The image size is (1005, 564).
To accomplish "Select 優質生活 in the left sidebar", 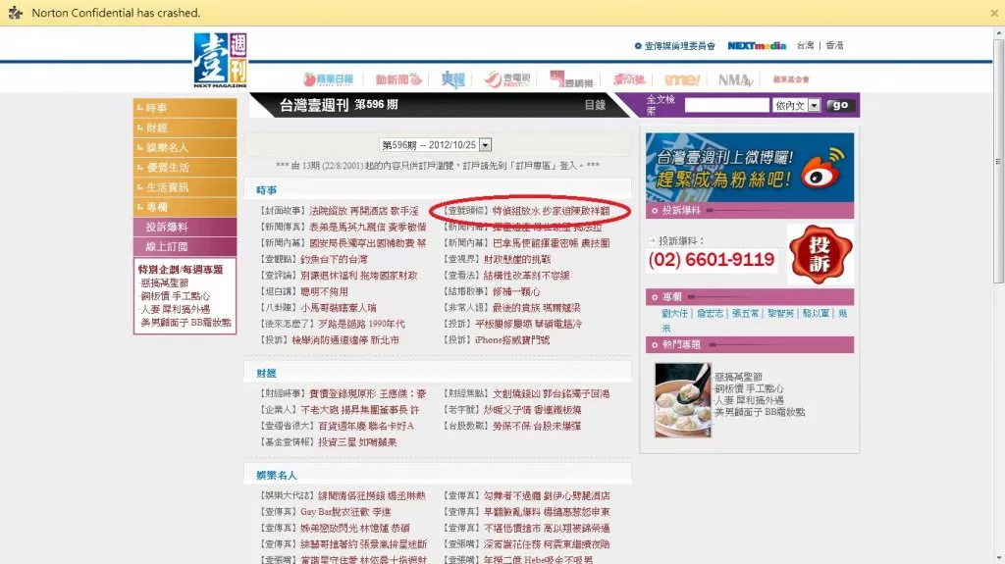I will point(185,168).
